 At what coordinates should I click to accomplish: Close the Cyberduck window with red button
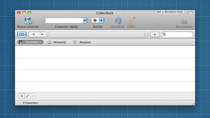click(x=19, y=13)
